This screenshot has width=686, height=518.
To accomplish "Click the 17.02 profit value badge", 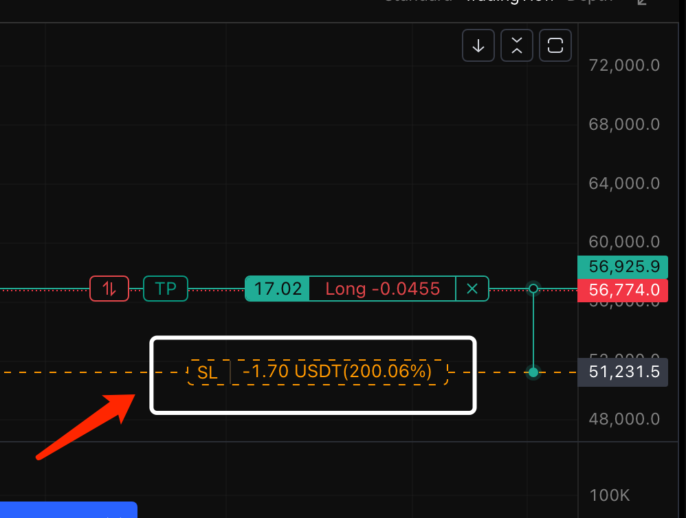I will click(278, 289).
